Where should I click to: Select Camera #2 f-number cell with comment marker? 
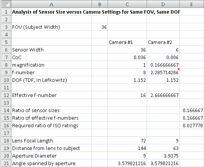[163, 72]
